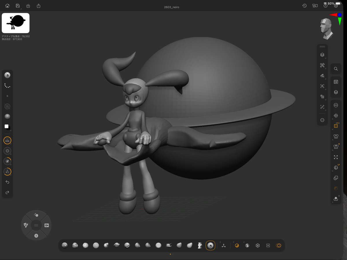
Task: Select the gridded mesh brush in bottom bar
Action: click(x=189, y=245)
